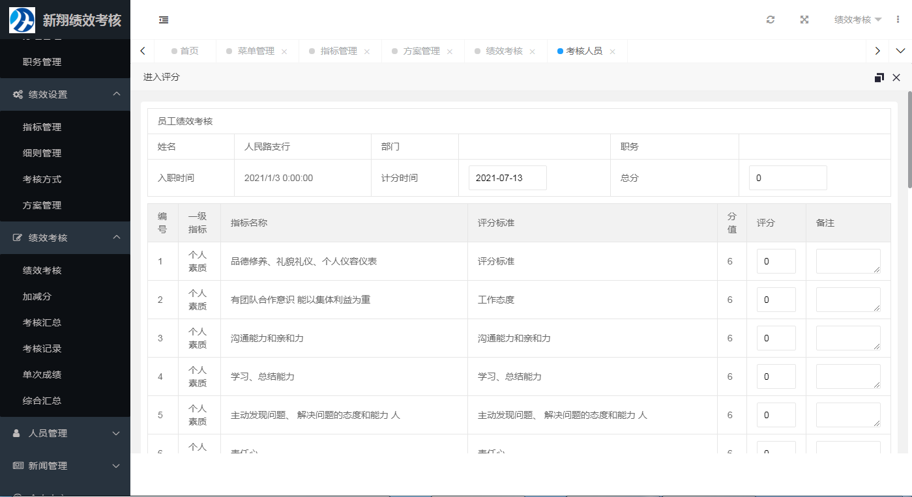Open 指标管理 in the sidebar
912x497 pixels.
pos(42,127)
